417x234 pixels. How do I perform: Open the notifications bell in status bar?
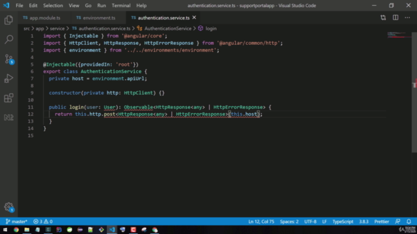click(409, 222)
